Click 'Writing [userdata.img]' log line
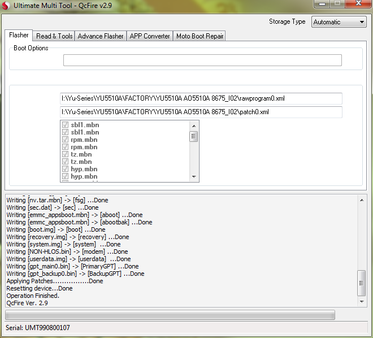This screenshot has height=338, width=373. 69,259
